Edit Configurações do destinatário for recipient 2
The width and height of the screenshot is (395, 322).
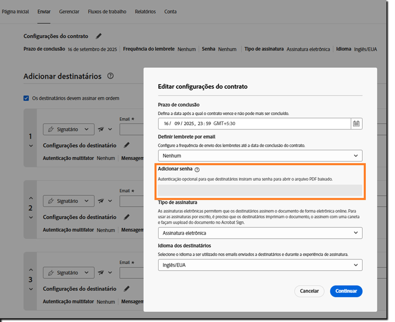click(x=127, y=217)
